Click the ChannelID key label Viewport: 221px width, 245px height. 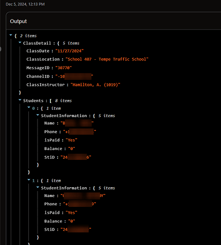[x=38, y=76]
